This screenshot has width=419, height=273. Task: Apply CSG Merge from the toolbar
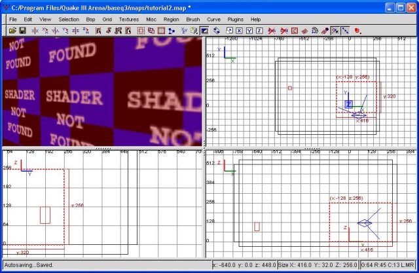point(151,31)
